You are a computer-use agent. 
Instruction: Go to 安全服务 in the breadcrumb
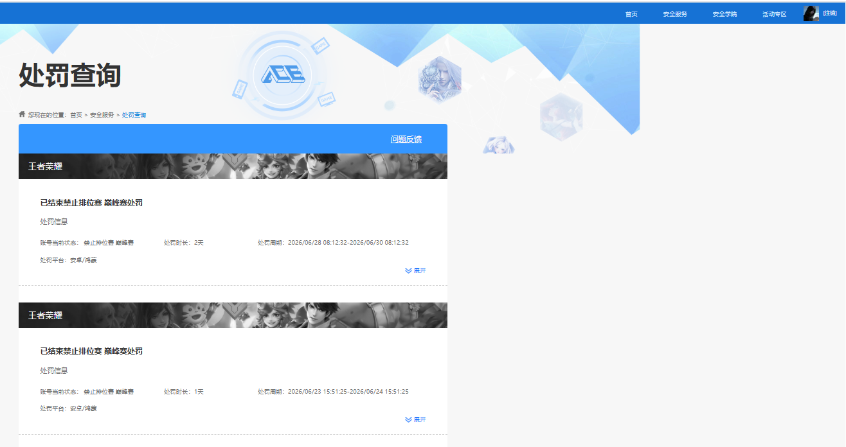coord(102,115)
